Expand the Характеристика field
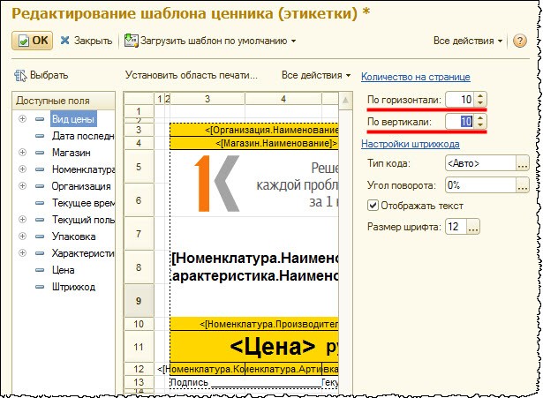 [x=22, y=253]
